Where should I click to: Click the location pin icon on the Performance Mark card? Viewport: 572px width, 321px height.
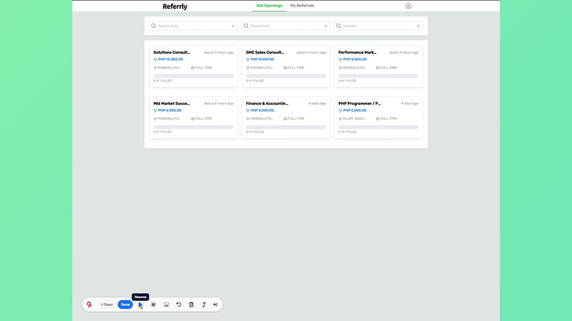[x=340, y=68]
